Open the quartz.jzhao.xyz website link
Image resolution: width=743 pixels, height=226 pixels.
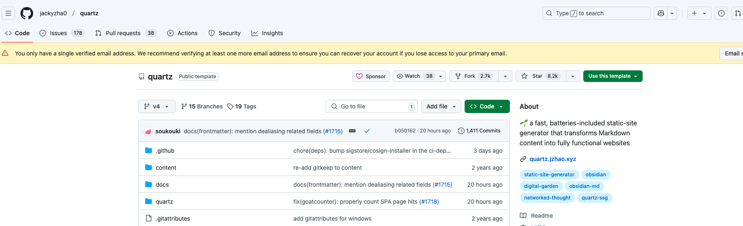553,159
